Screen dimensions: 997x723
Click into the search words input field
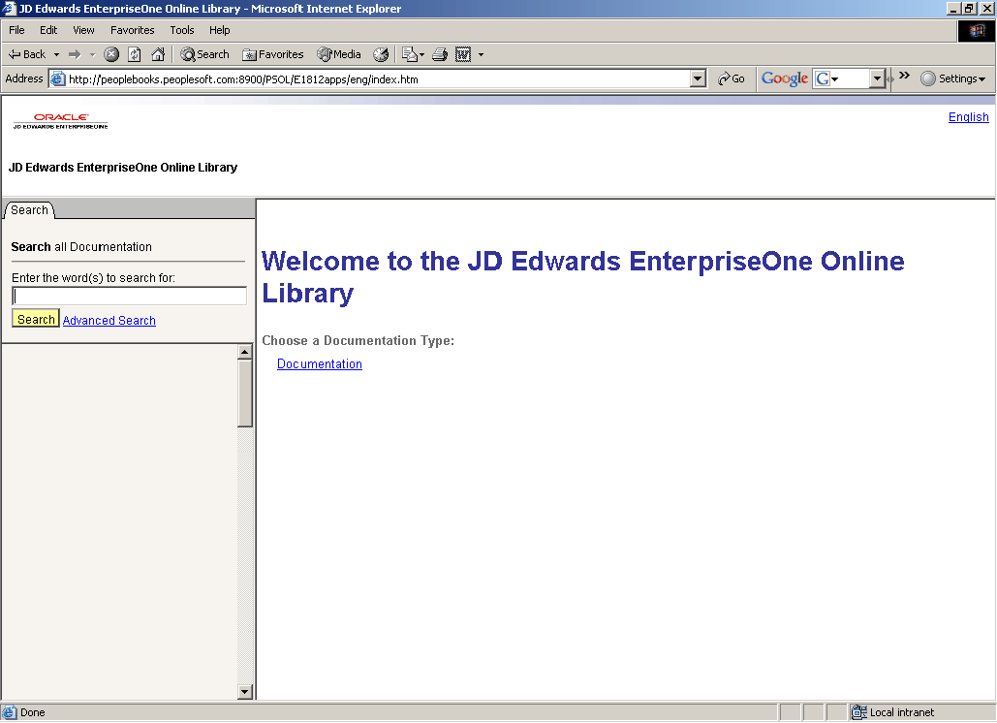pyautogui.click(x=129, y=296)
